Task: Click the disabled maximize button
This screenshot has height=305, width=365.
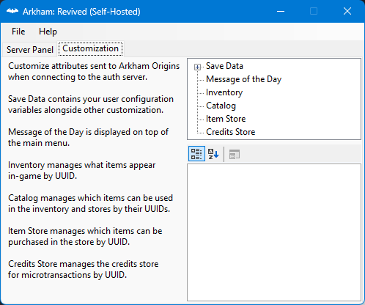Action: 314,11
